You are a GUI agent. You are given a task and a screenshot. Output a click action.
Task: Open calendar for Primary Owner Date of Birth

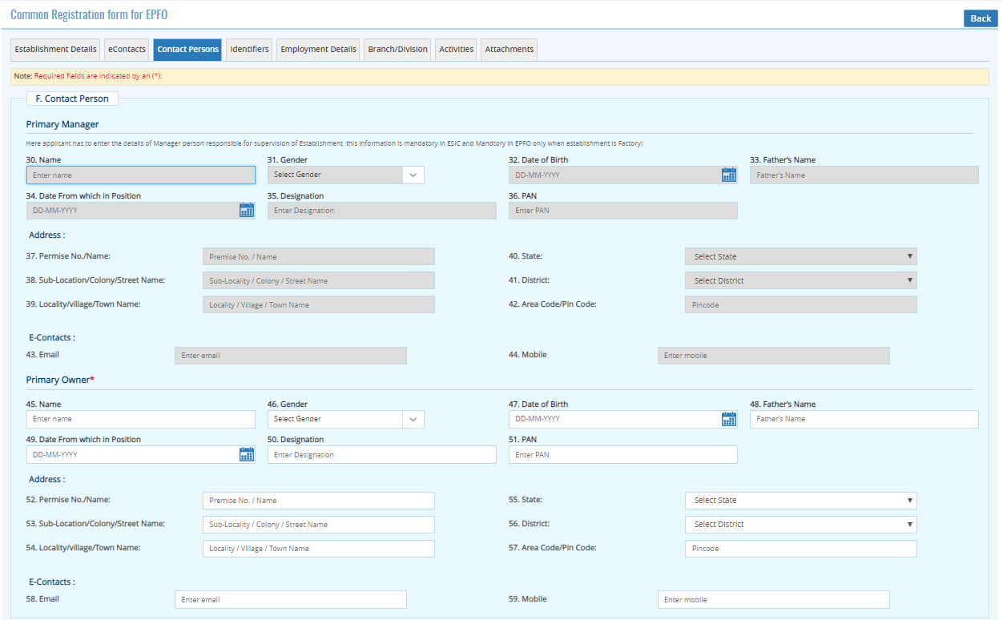pyautogui.click(x=728, y=419)
